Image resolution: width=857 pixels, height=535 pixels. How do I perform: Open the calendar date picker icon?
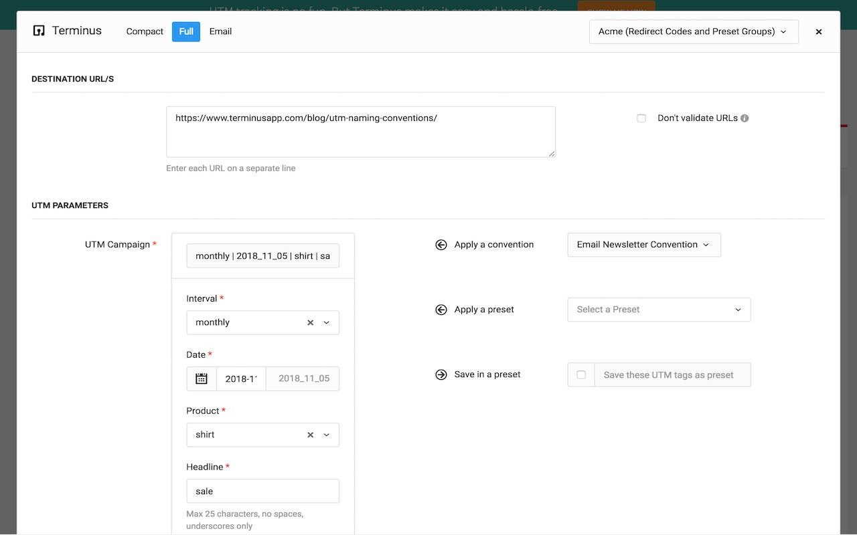click(x=202, y=379)
